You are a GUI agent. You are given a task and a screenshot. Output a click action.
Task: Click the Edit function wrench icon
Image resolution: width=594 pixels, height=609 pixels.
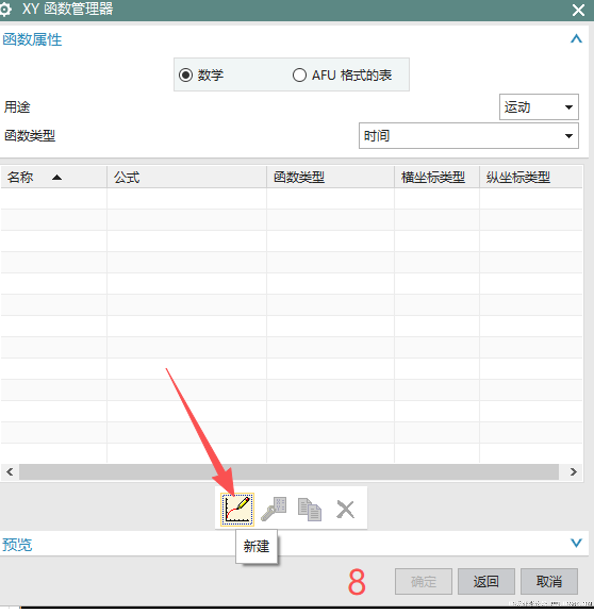coord(274,509)
